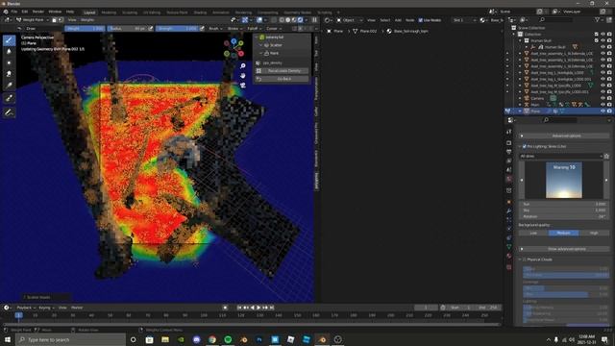Viewport: 615px width, 346px height.
Task: Select the Average weight tool
Action: click(9, 62)
